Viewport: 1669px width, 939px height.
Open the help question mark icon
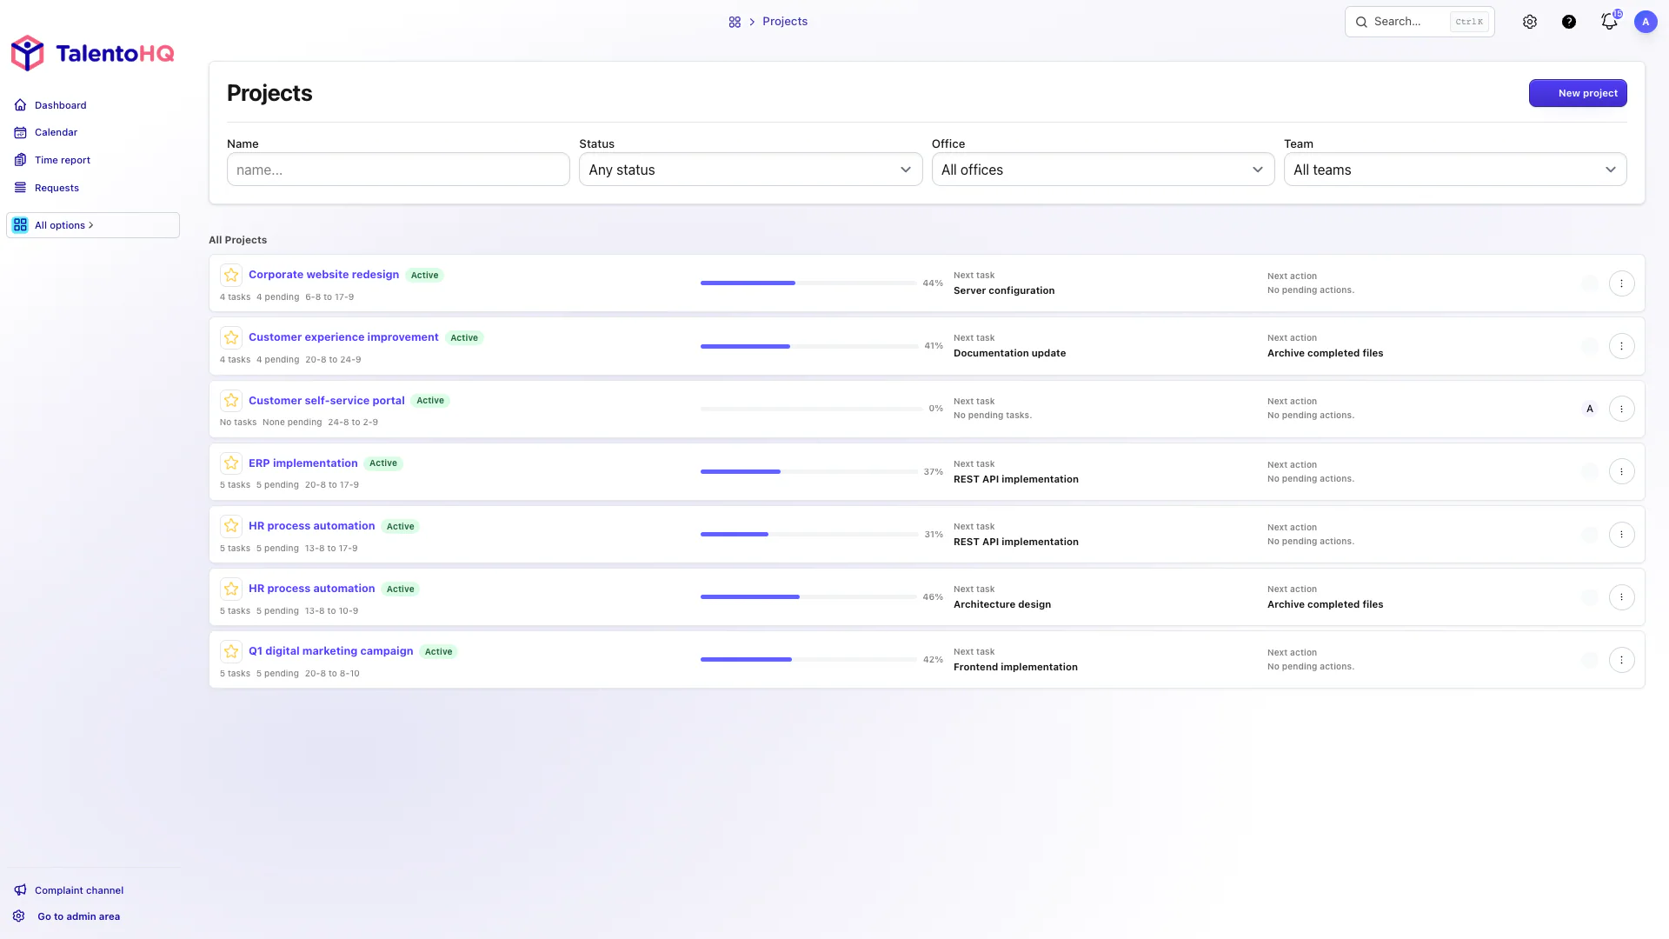click(1569, 22)
